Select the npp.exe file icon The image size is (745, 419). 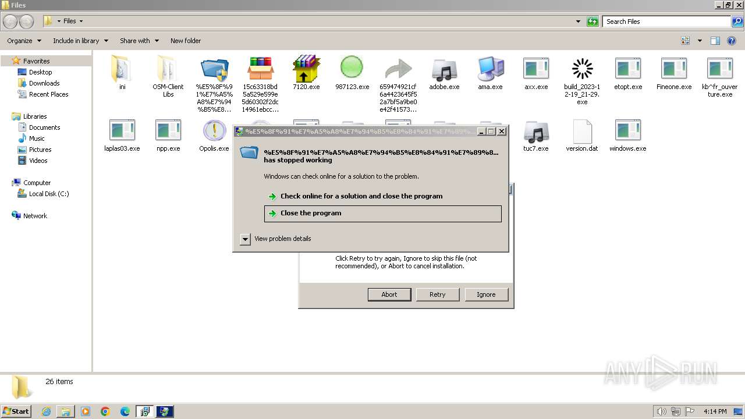coord(168,130)
